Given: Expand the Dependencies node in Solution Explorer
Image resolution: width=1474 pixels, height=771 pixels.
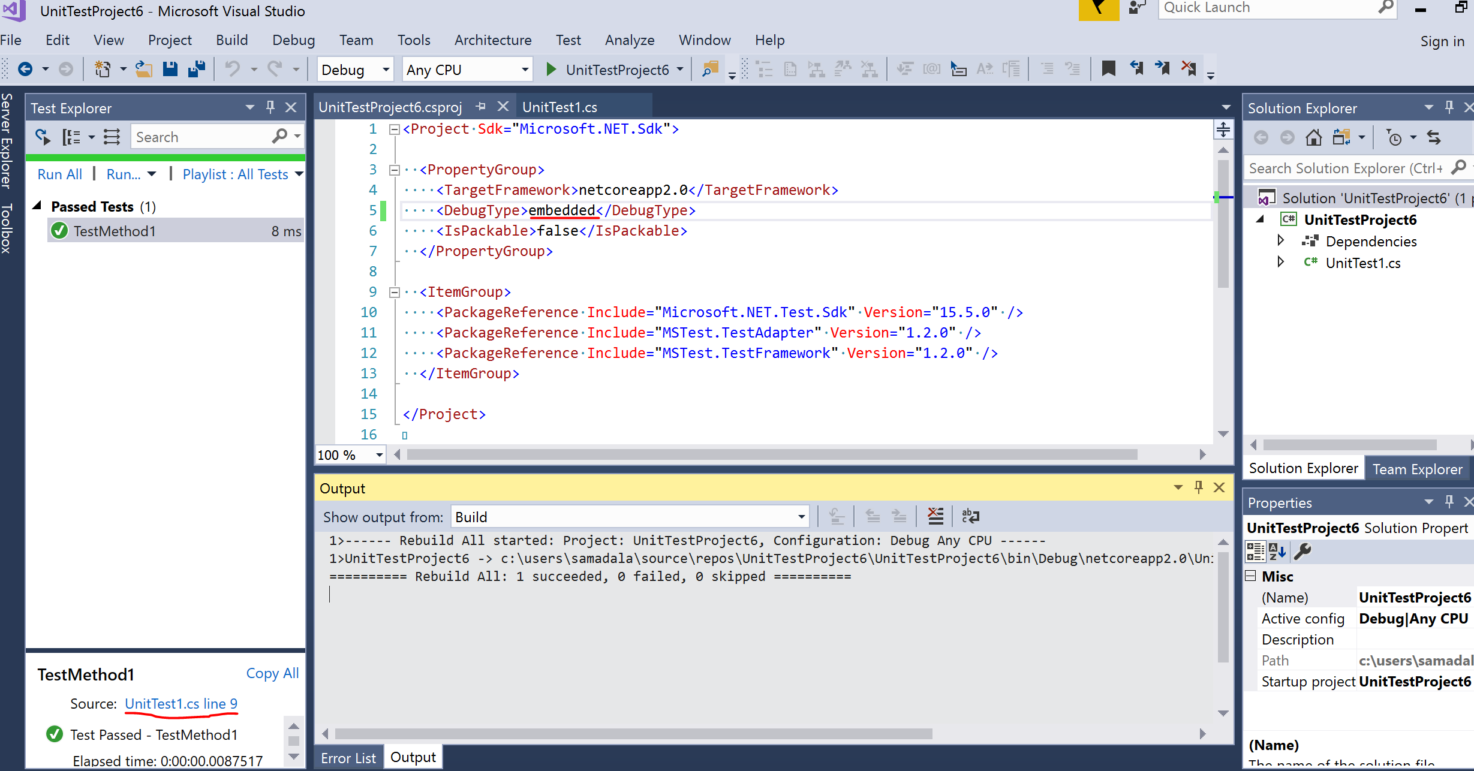Looking at the screenshot, I should click(1281, 241).
